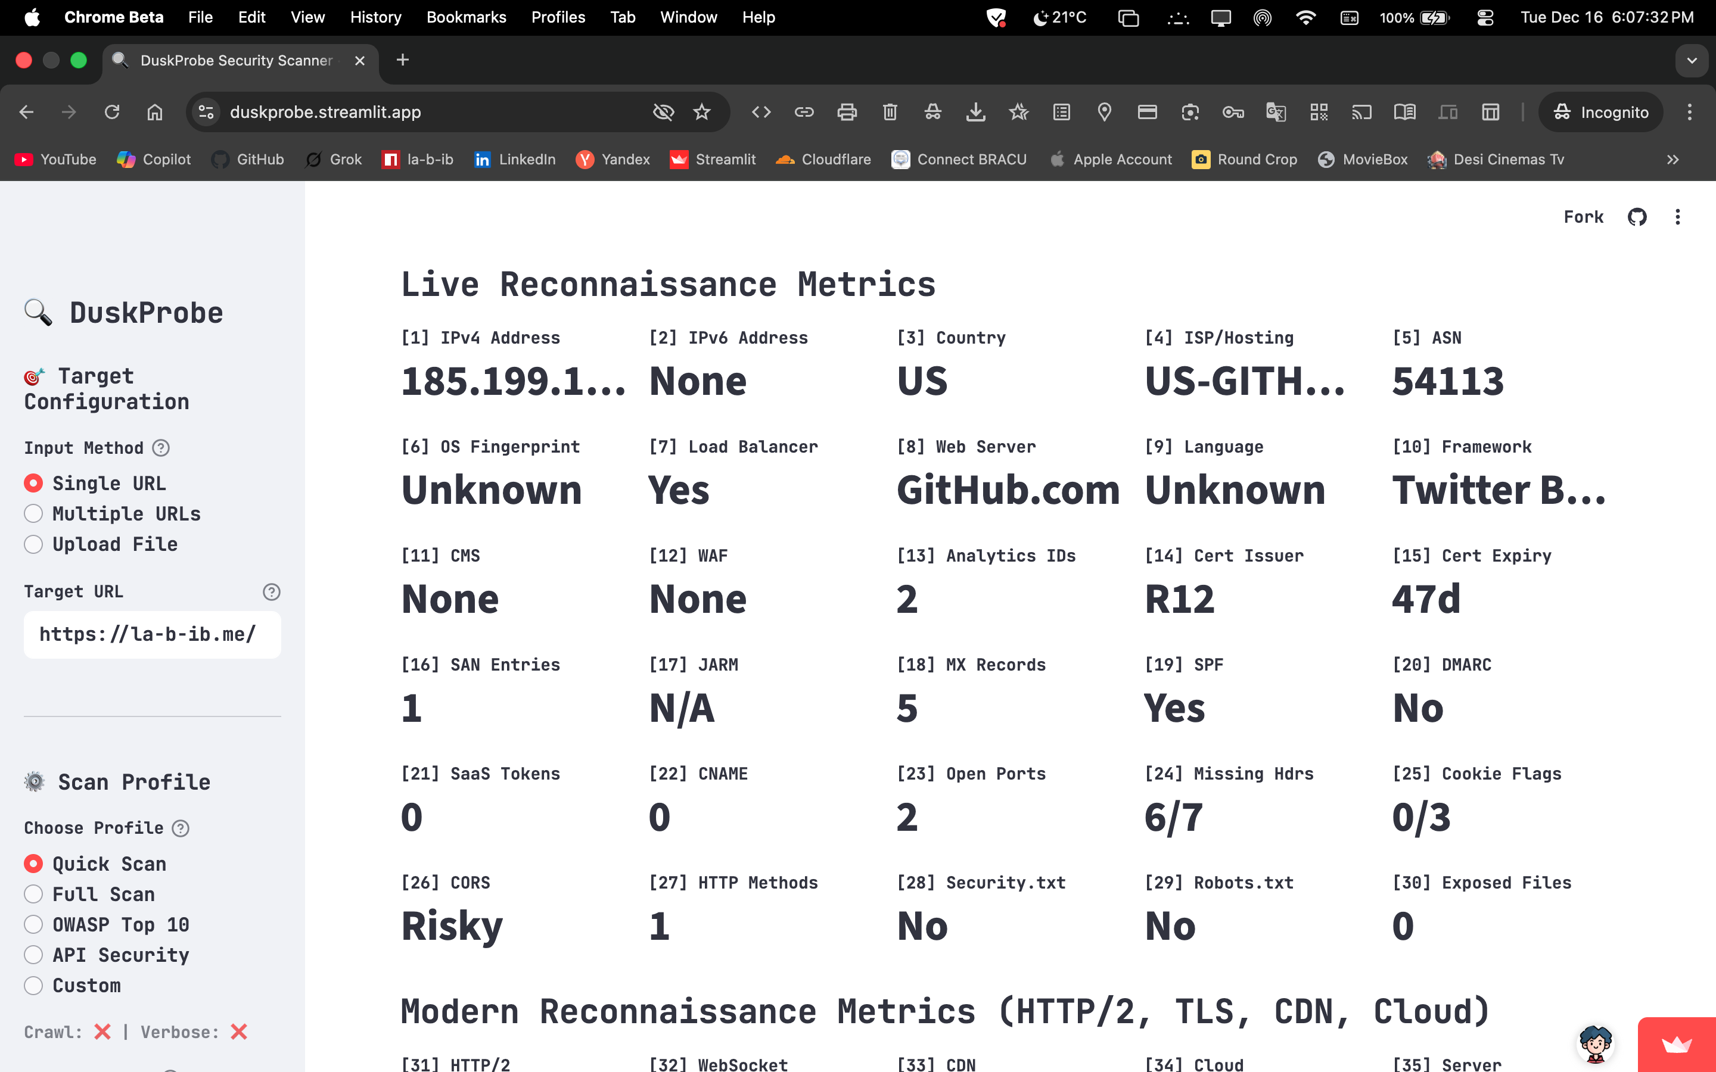Bookmark this page with the star icon
Screen dimensions: 1716x1072
coord(701,112)
